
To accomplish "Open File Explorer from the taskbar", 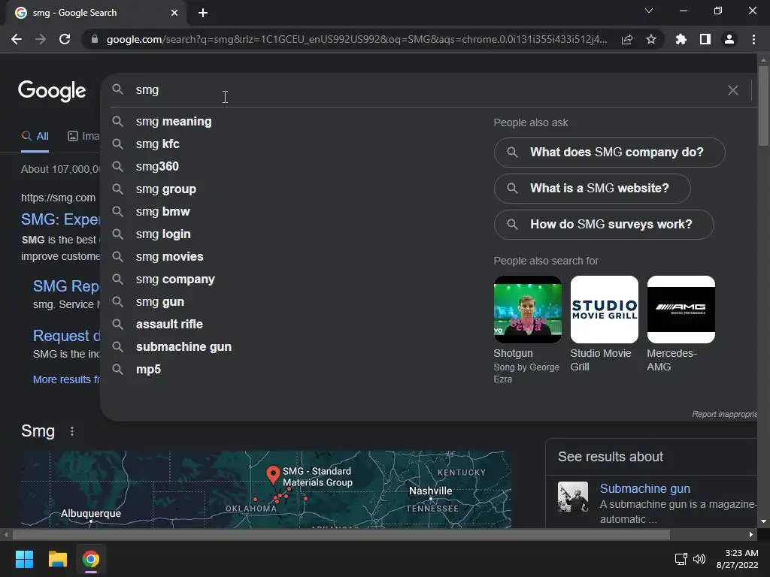I will (x=57, y=559).
